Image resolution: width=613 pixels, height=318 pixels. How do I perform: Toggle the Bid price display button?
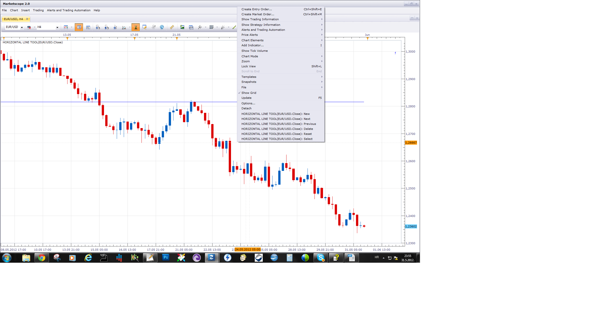tap(79, 27)
